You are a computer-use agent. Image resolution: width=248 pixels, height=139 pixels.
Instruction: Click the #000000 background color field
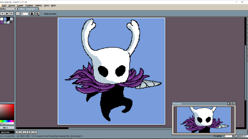point(7,132)
